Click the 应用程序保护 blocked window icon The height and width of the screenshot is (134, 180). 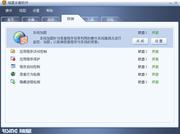(x=13, y=59)
